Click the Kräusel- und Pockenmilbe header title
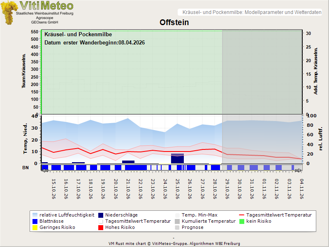Screen dimensions: 329x247 click(x=252, y=12)
